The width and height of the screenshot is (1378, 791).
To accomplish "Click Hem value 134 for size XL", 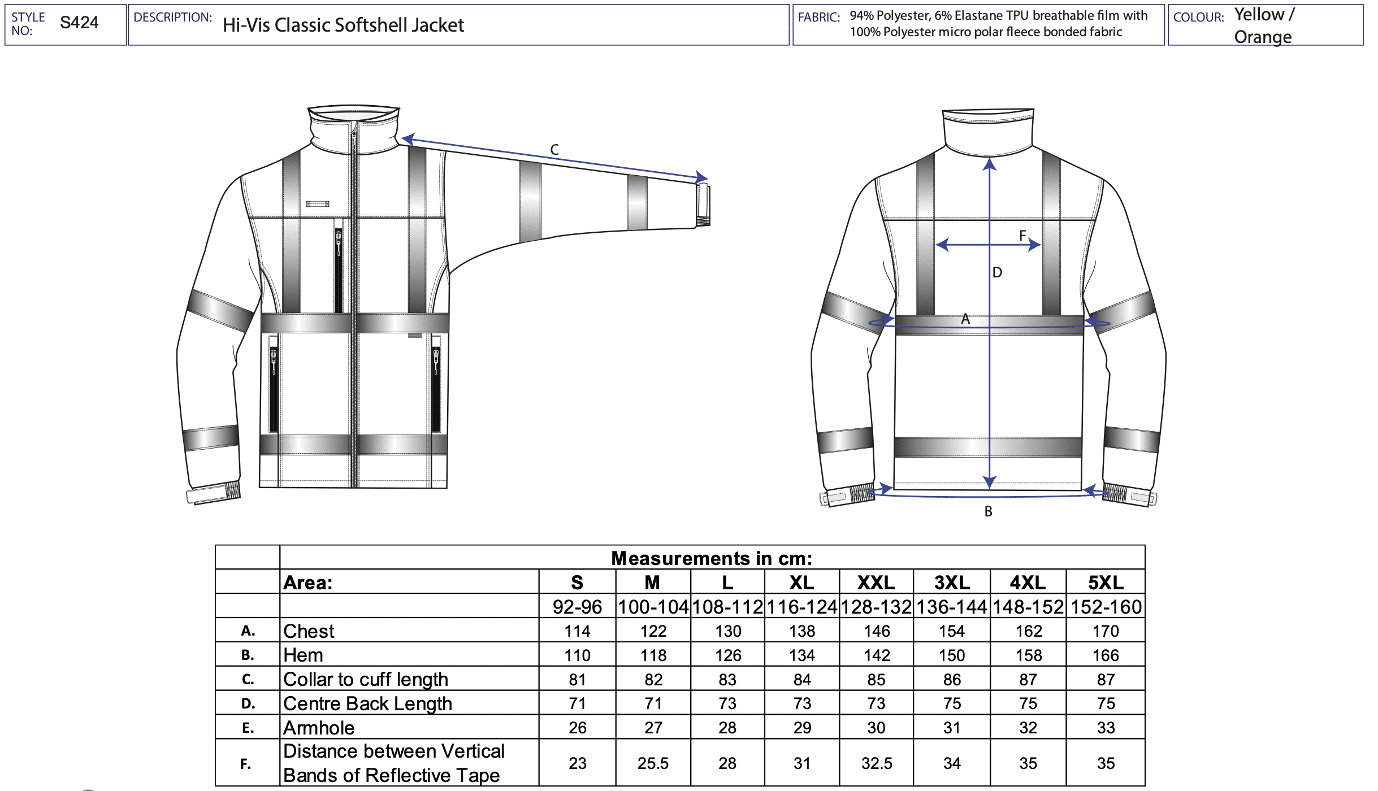I will coord(801,655).
